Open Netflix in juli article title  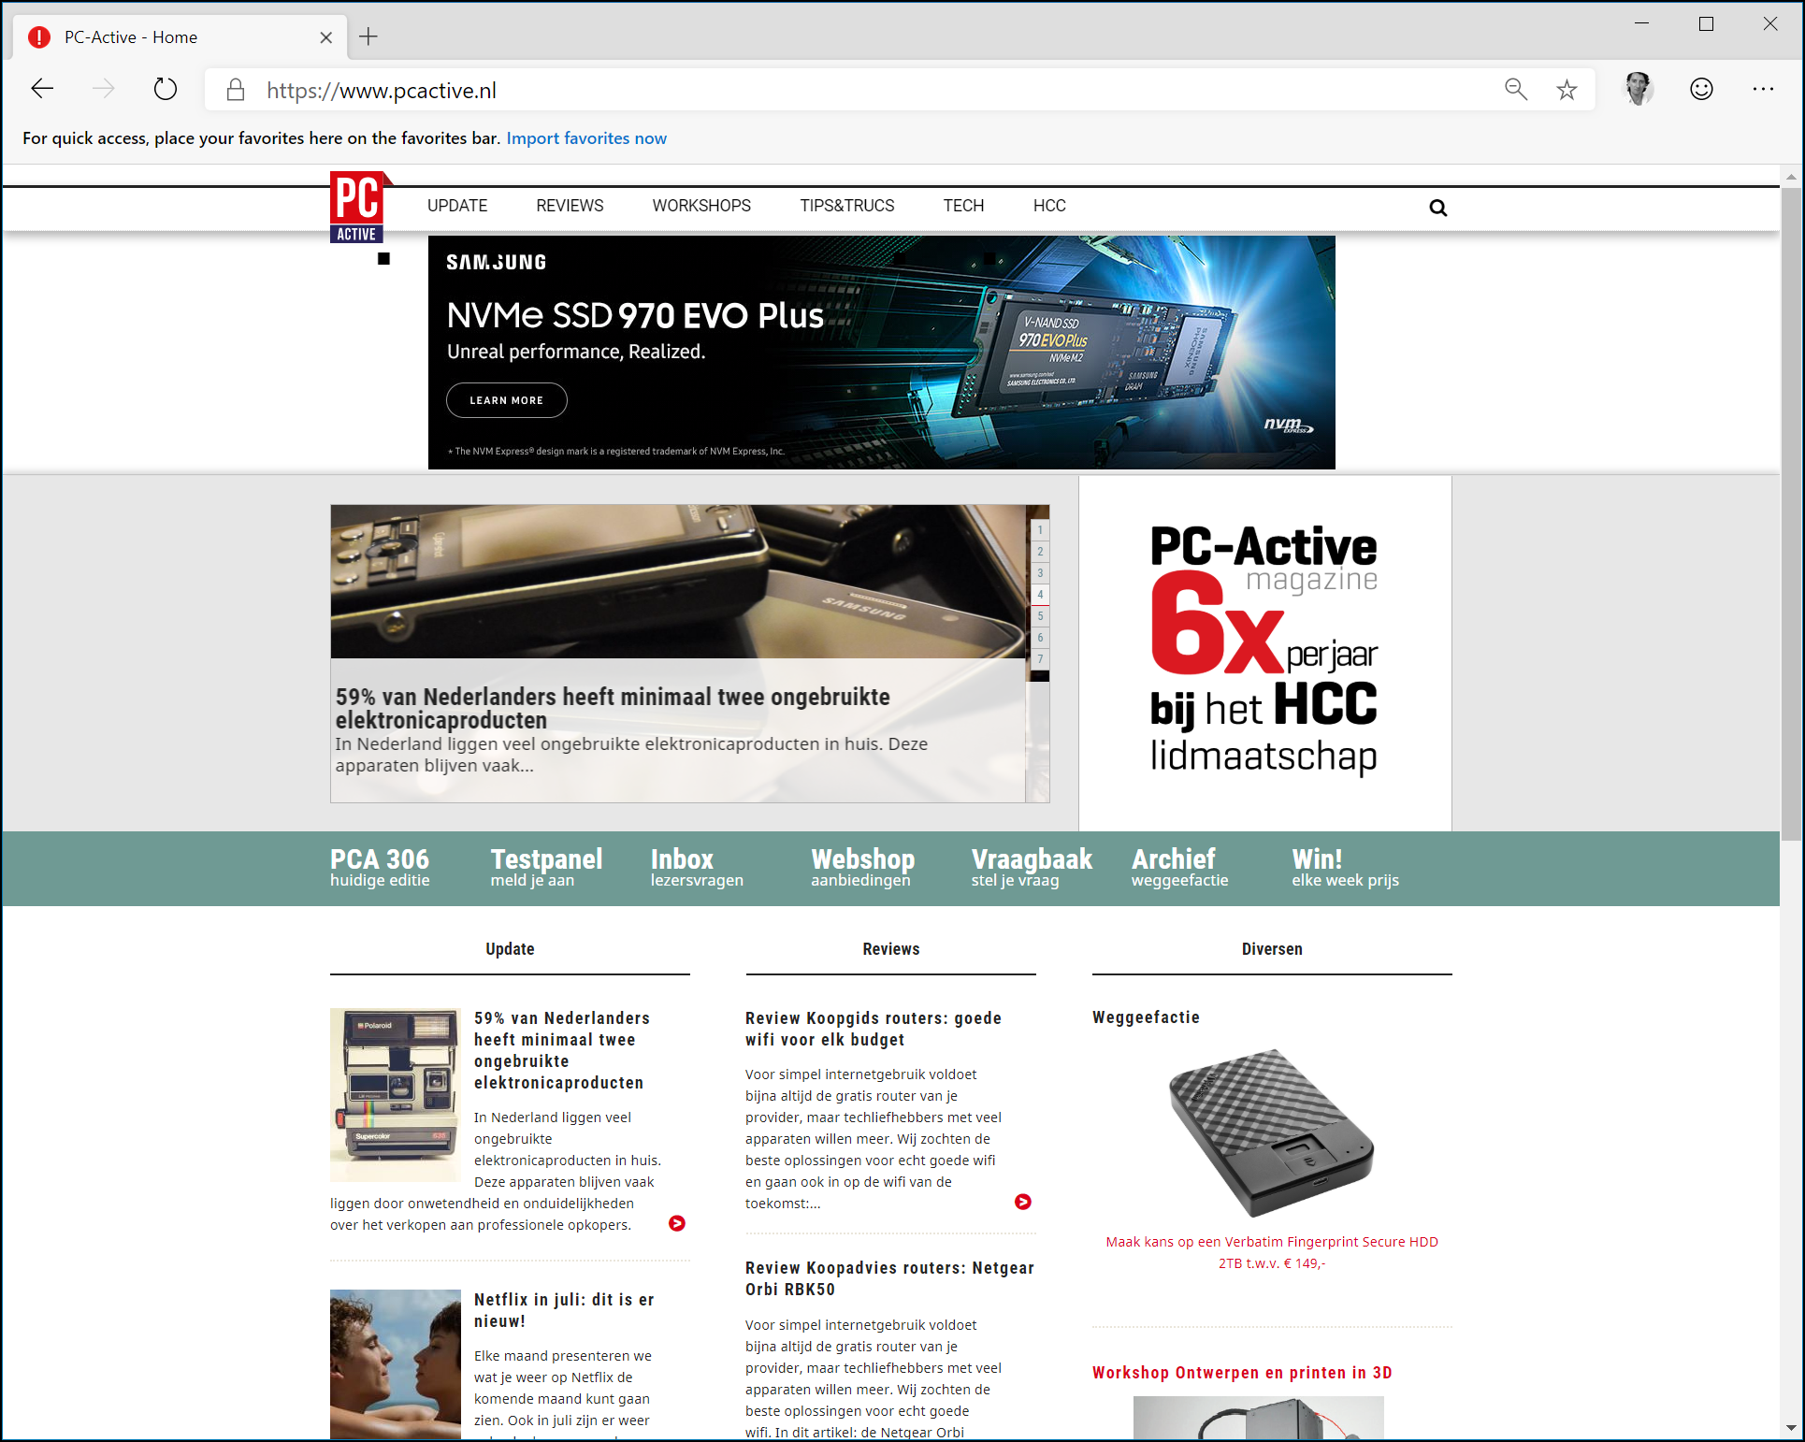(564, 1310)
